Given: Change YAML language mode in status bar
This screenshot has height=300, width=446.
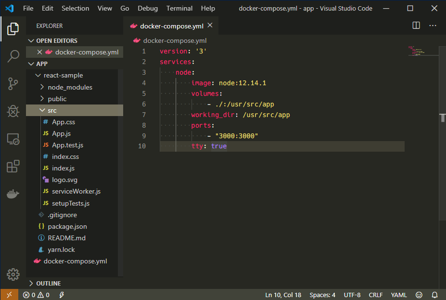Looking at the screenshot, I should pos(398,295).
